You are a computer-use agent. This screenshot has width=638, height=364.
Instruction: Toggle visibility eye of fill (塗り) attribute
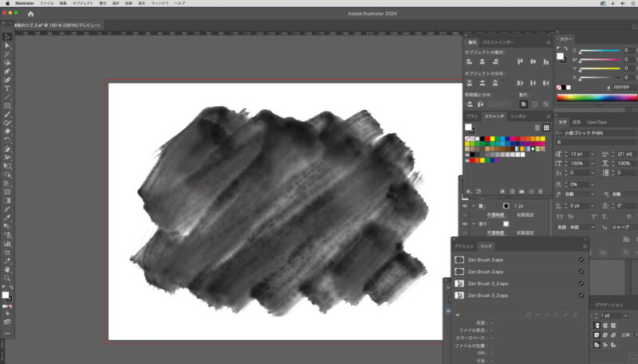tap(466, 224)
